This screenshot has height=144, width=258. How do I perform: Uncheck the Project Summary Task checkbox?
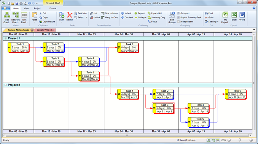[178, 17]
